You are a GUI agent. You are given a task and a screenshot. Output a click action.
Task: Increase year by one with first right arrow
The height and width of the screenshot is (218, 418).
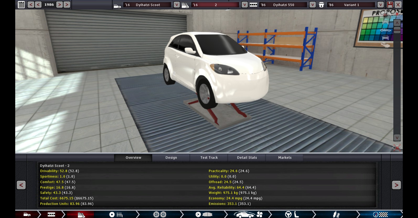tap(60, 4)
